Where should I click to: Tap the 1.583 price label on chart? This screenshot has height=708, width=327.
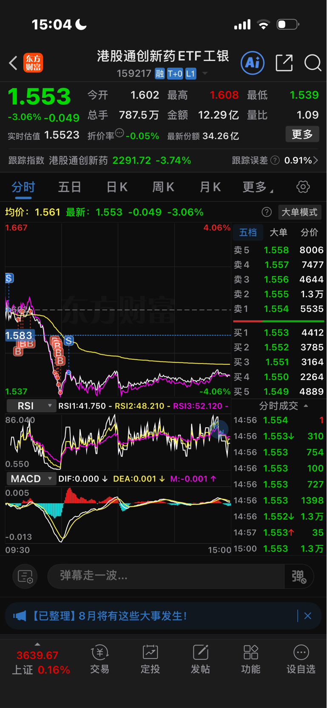(x=19, y=336)
